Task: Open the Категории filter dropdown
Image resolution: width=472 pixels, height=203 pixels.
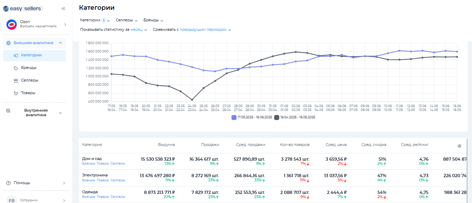Action: coord(95,20)
